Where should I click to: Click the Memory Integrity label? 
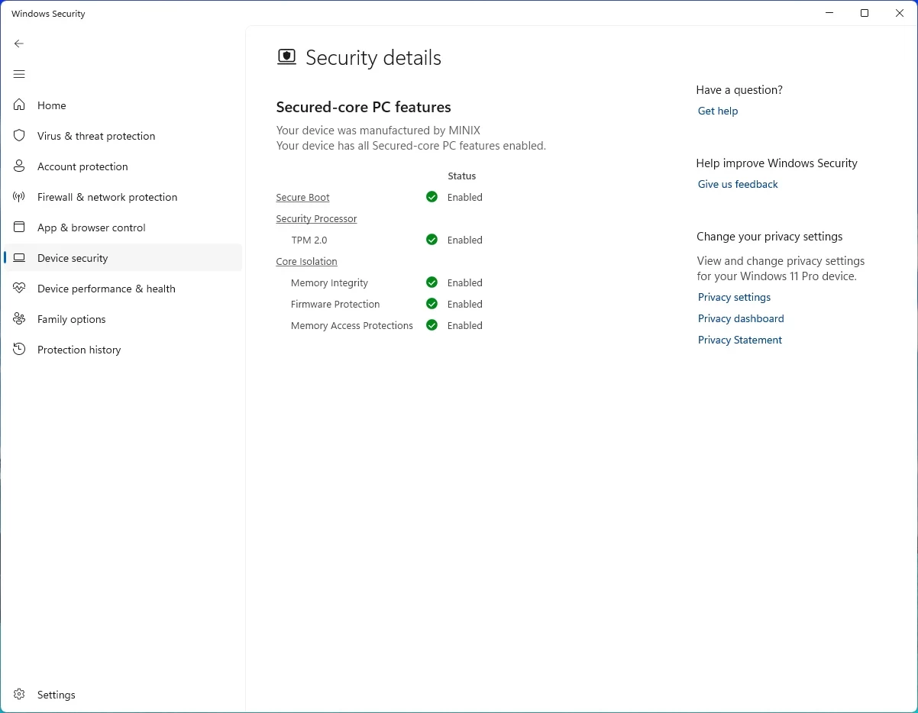point(329,282)
